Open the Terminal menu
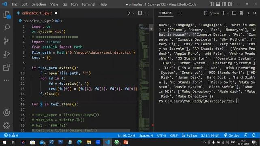 pyautogui.click(x=89, y=4)
